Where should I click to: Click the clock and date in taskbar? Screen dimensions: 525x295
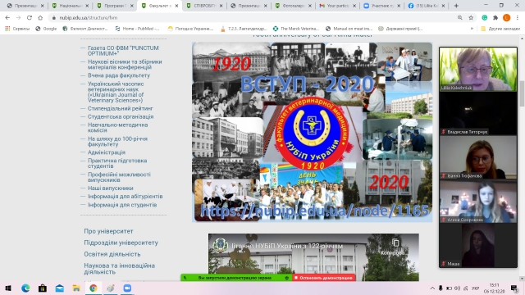tap(494, 288)
